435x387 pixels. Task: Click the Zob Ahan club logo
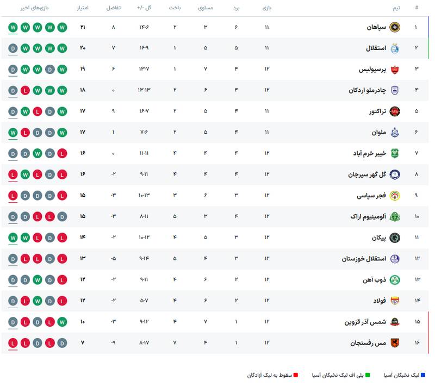pos(395,280)
